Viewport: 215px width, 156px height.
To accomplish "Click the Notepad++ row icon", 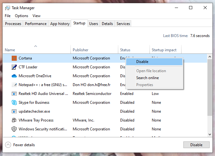I will point(14,85).
